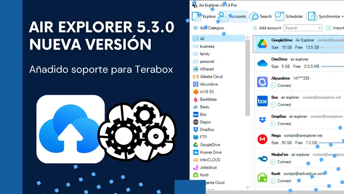Click the Import button
The width and height of the screenshot is (344, 194).
335,28
